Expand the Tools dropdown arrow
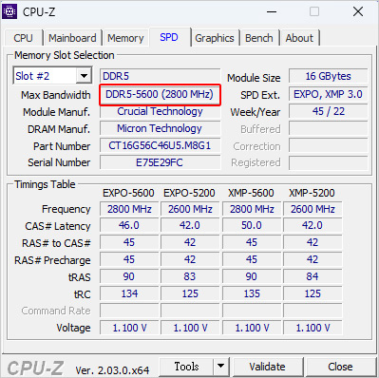Screen dimensions: 379x378 click(x=221, y=367)
